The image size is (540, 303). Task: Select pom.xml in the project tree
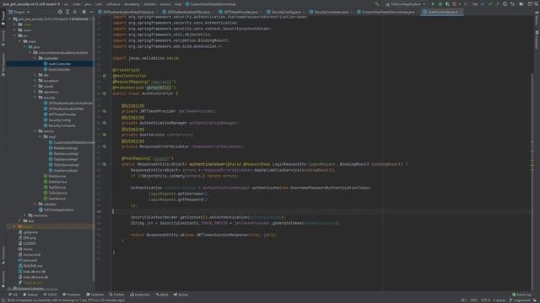click(x=28, y=260)
